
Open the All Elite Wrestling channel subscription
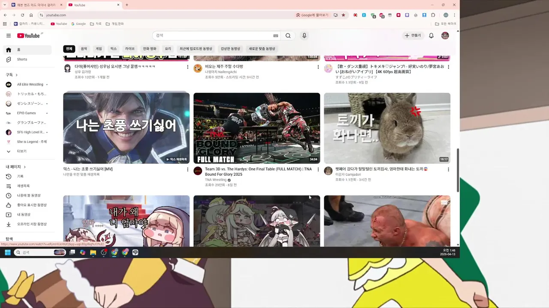(27, 84)
